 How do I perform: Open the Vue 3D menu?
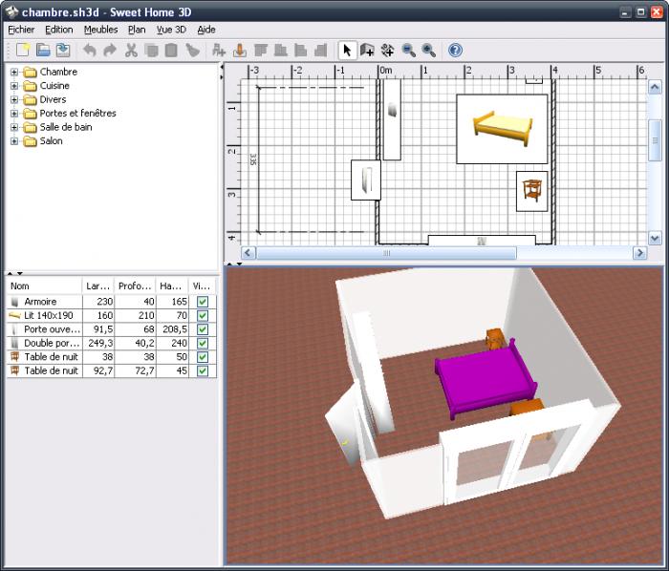pos(171,30)
